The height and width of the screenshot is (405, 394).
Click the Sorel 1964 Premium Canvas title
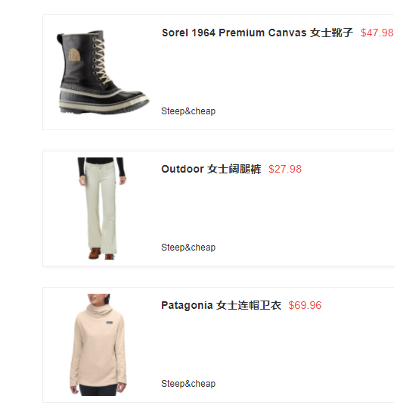coord(257,33)
